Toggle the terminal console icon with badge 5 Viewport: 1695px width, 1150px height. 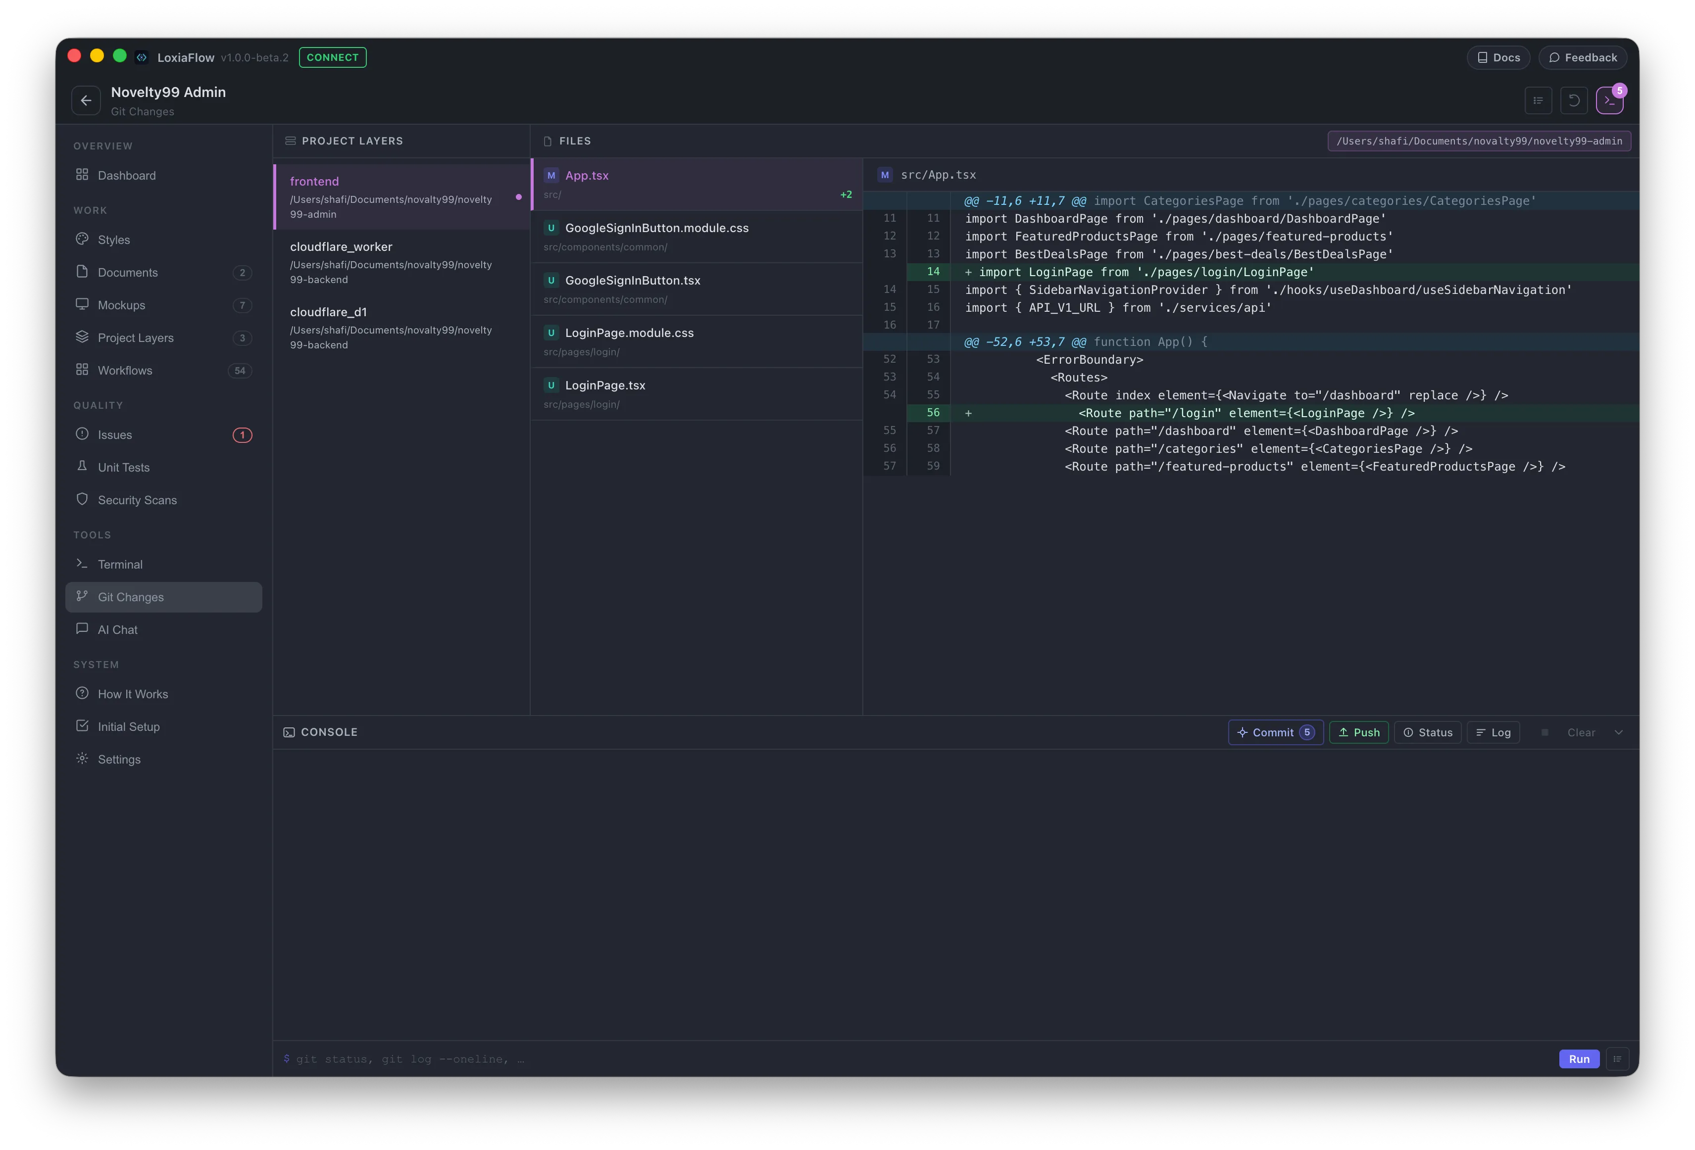tap(1609, 100)
